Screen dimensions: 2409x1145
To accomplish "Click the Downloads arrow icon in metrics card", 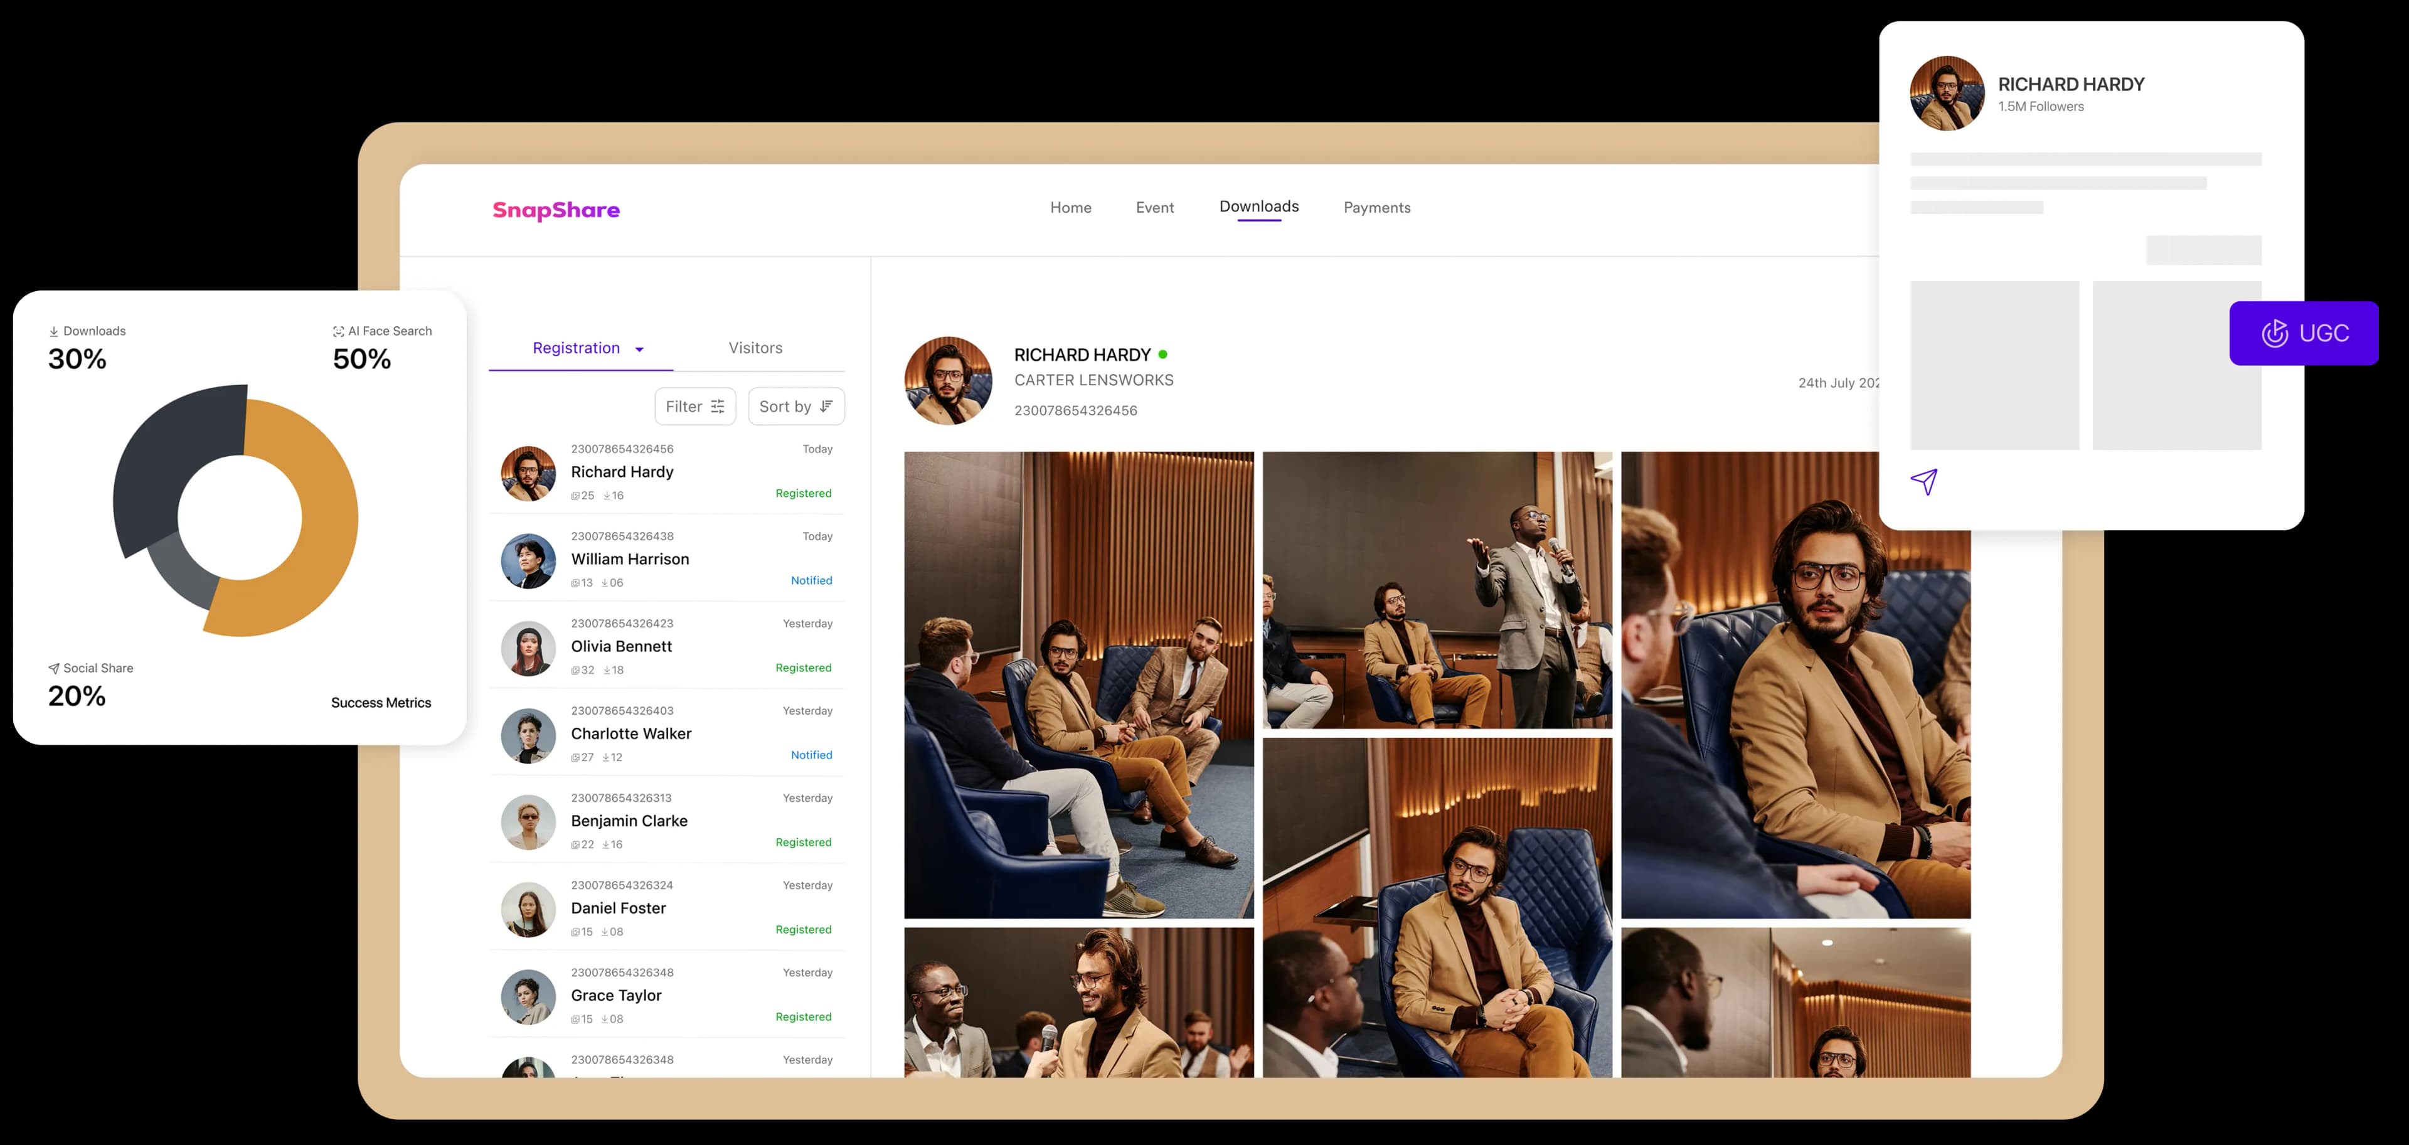I will click(x=53, y=332).
